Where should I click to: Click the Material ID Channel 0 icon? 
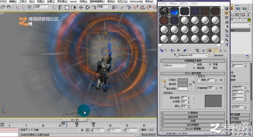point(203,51)
